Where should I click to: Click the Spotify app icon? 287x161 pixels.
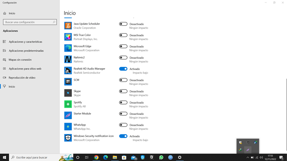(x=68, y=104)
